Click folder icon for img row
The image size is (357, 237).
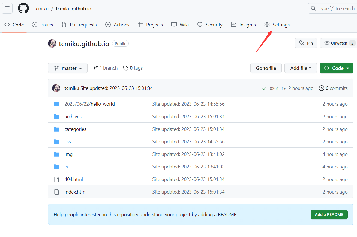pos(56,154)
